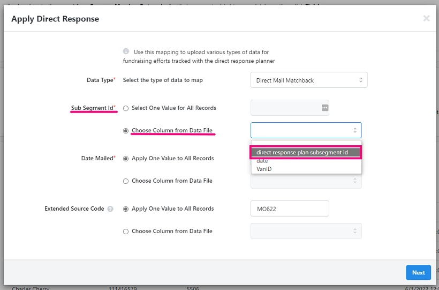Choose the VanID option in the list
The width and height of the screenshot is (439, 290).
[306, 169]
